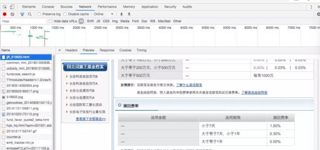Toggle the filter funnel icon
Image resolution: width=320 pixels, height=150 pixels.
22,14
